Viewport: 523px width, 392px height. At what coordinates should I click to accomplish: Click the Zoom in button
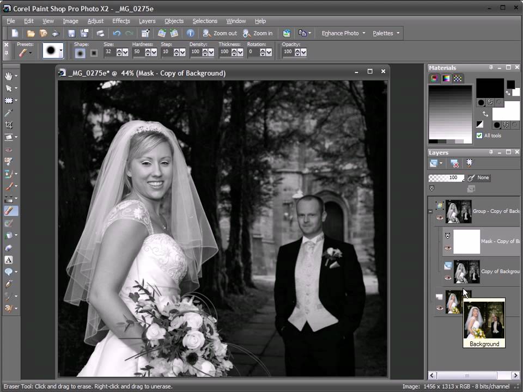tap(258, 33)
